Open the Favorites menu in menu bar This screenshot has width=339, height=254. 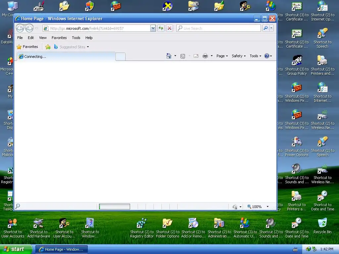coord(59,38)
